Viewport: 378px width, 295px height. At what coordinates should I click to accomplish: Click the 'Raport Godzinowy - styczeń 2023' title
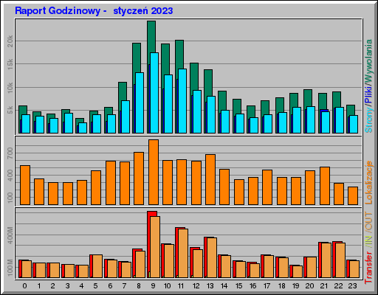(94, 11)
